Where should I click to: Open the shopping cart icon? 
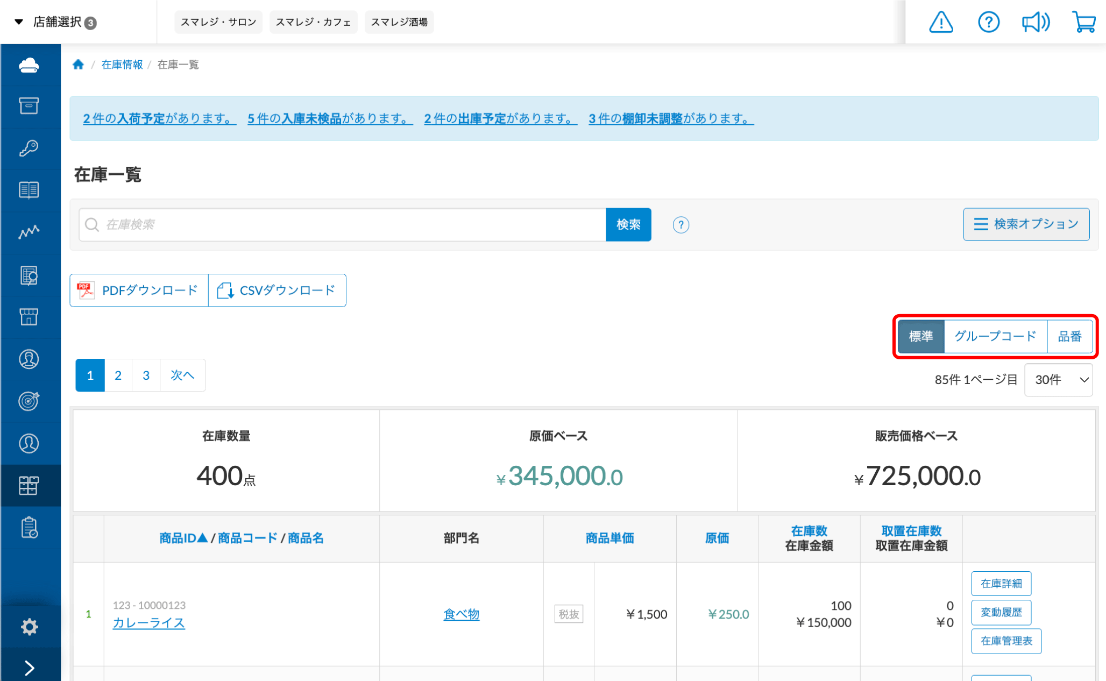click(1084, 22)
